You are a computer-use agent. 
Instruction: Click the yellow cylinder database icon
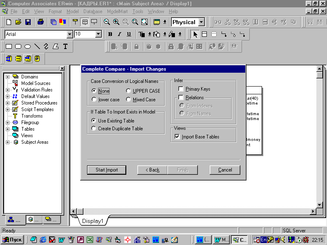click(x=37, y=59)
